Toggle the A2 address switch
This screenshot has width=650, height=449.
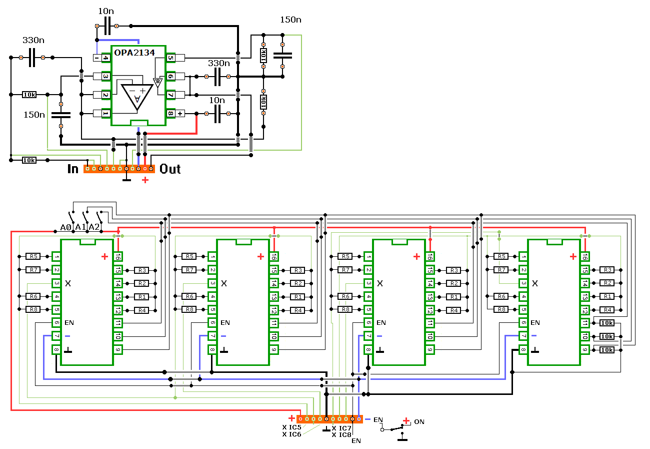click(x=100, y=216)
